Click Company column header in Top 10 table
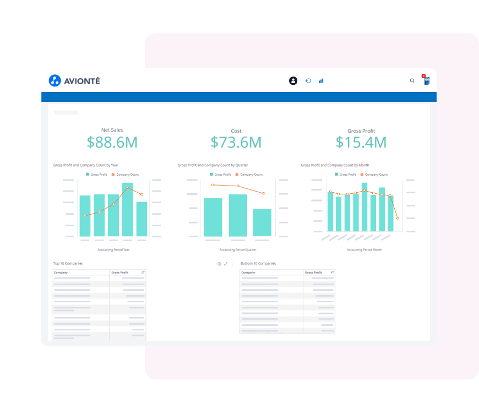This screenshot has width=479, height=413. (x=61, y=273)
